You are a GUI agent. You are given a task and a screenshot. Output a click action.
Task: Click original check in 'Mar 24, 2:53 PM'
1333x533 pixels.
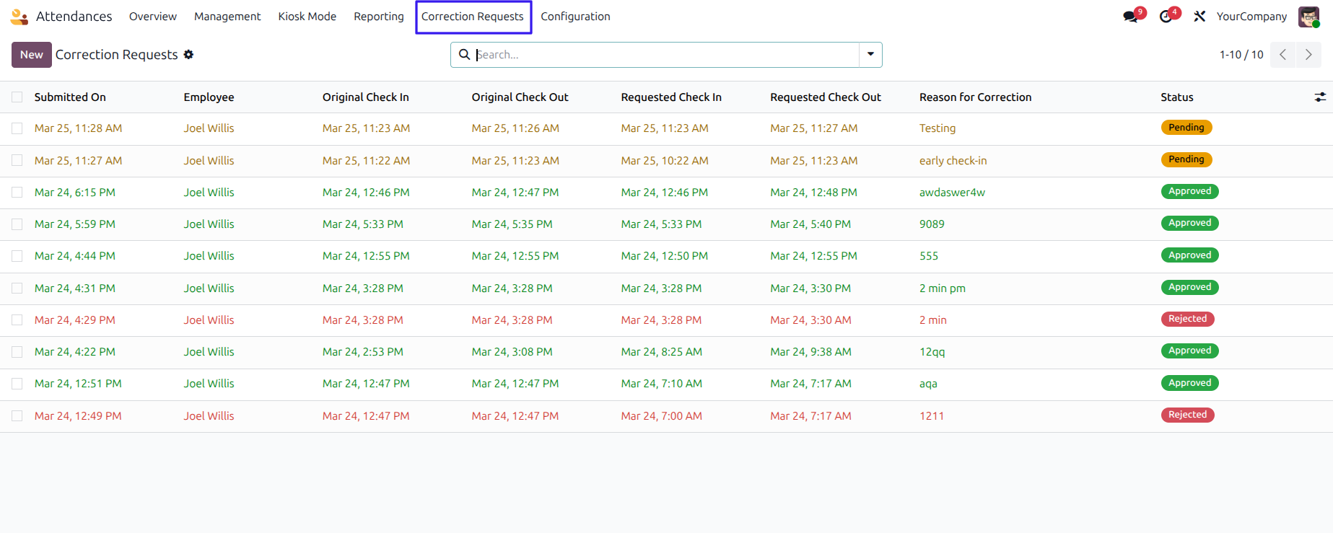(x=362, y=352)
